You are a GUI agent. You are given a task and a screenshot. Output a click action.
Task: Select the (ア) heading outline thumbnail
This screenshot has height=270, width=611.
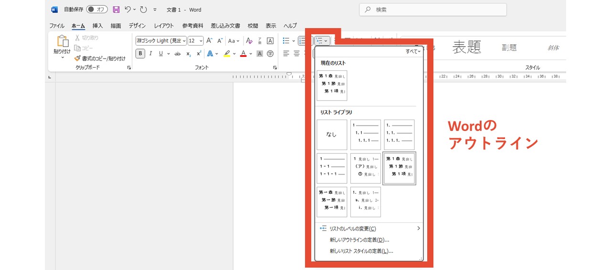[x=366, y=168]
